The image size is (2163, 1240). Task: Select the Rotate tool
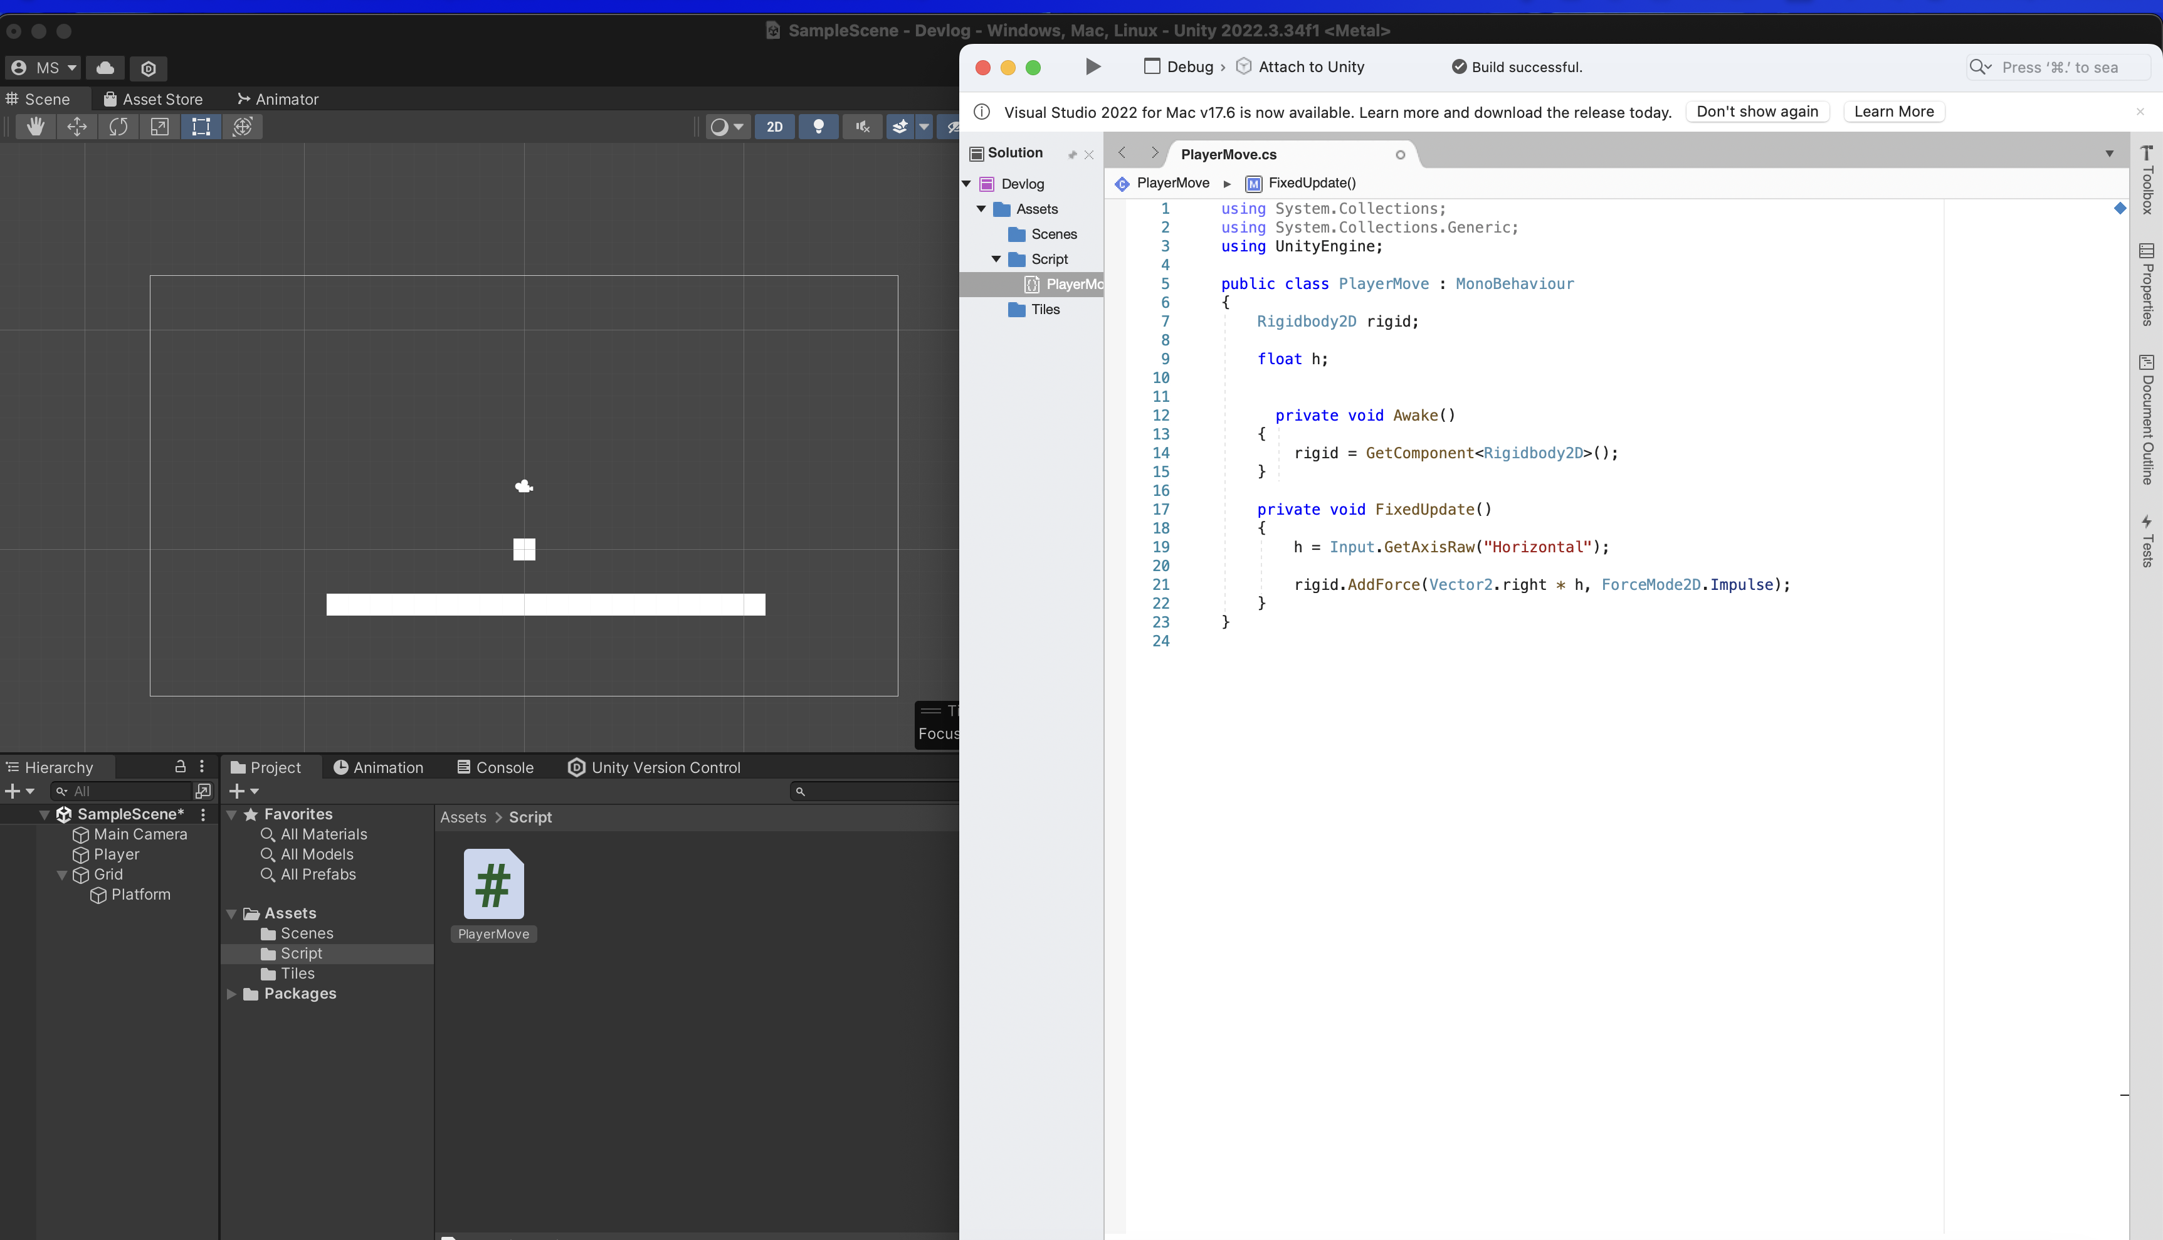(x=118, y=127)
